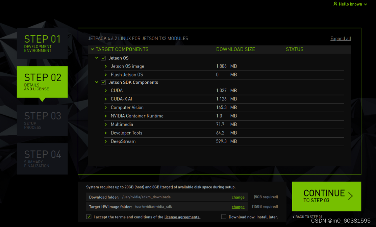Uncheck the Jetson OS checkbox
This screenshot has height=227, width=376.
click(103, 58)
